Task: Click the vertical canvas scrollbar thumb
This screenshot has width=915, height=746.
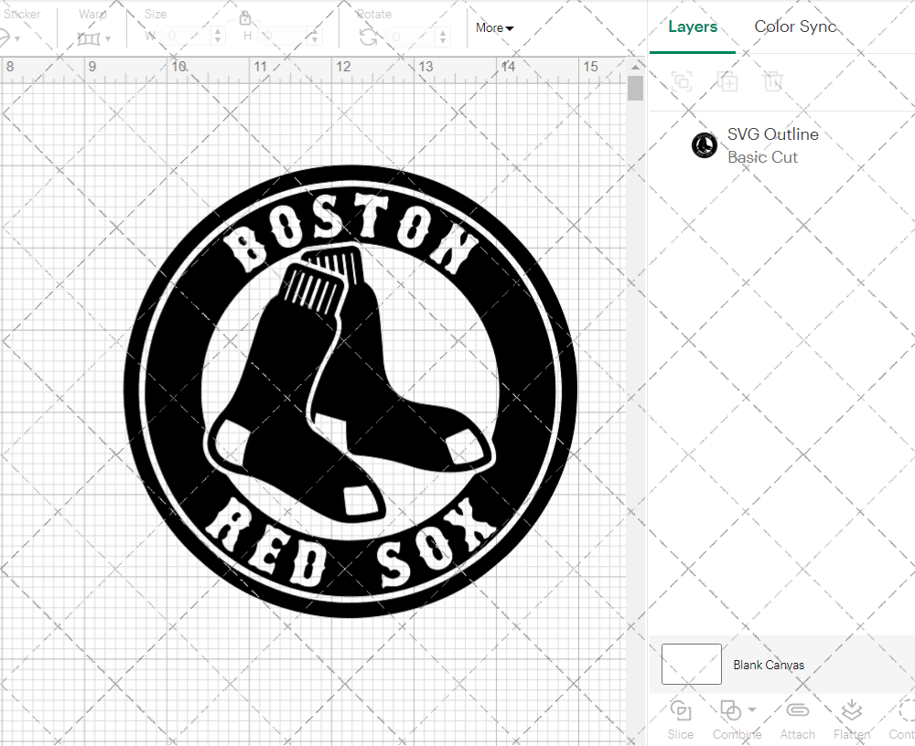Action: coord(636,90)
